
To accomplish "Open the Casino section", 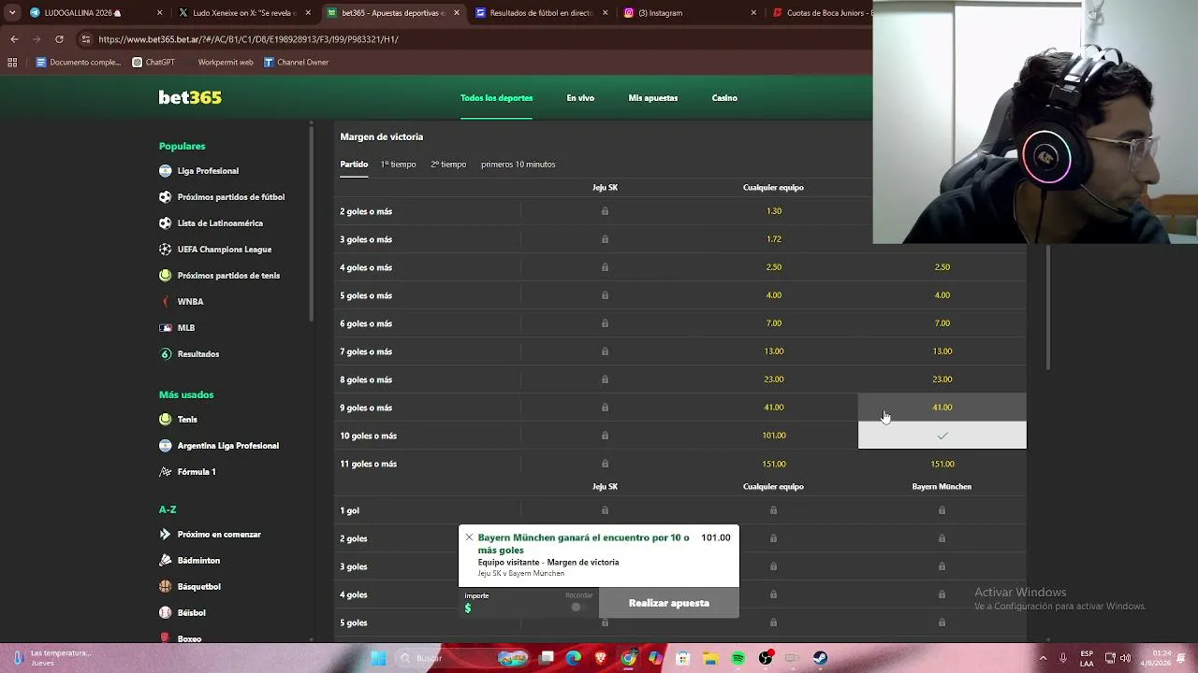I will pos(724,98).
